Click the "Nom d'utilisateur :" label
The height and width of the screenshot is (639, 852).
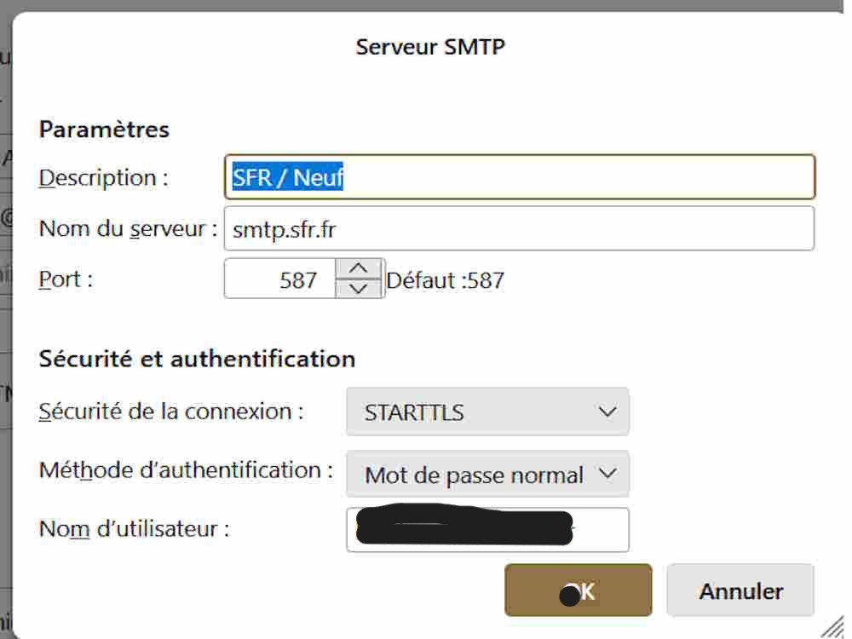click(134, 529)
